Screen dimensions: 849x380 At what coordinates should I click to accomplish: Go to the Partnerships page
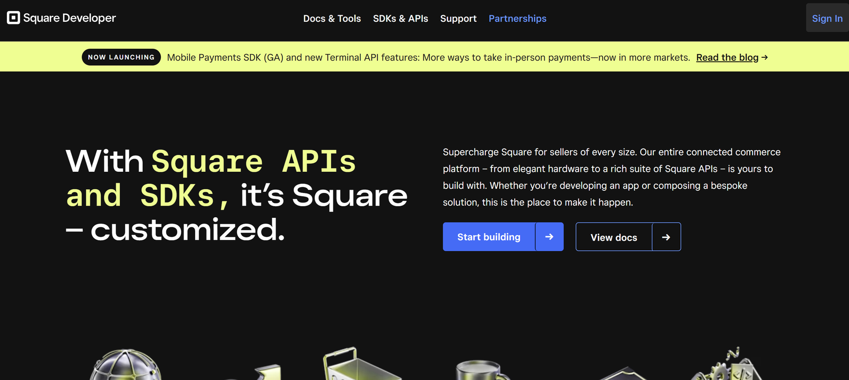(x=517, y=19)
